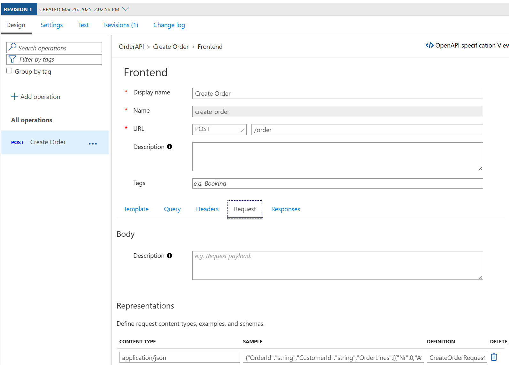Click the DEFINITION column header
The height and width of the screenshot is (365, 509).
tap(441, 341)
